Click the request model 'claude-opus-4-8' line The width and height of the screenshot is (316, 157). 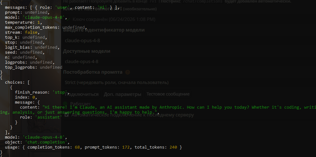pyautogui.click(x=36, y=17)
